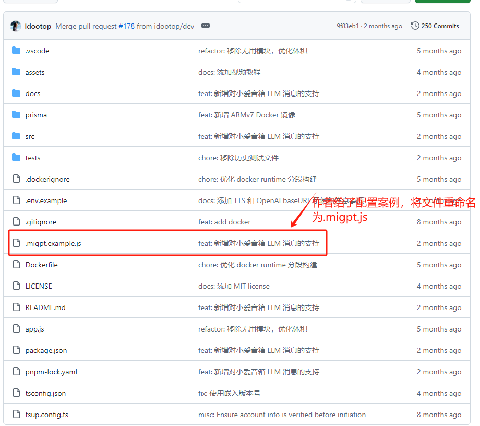Click the folder icon next to docs
The height and width of the screenshot is (426, 480).
pyautogui.click(x=16, y=93)
